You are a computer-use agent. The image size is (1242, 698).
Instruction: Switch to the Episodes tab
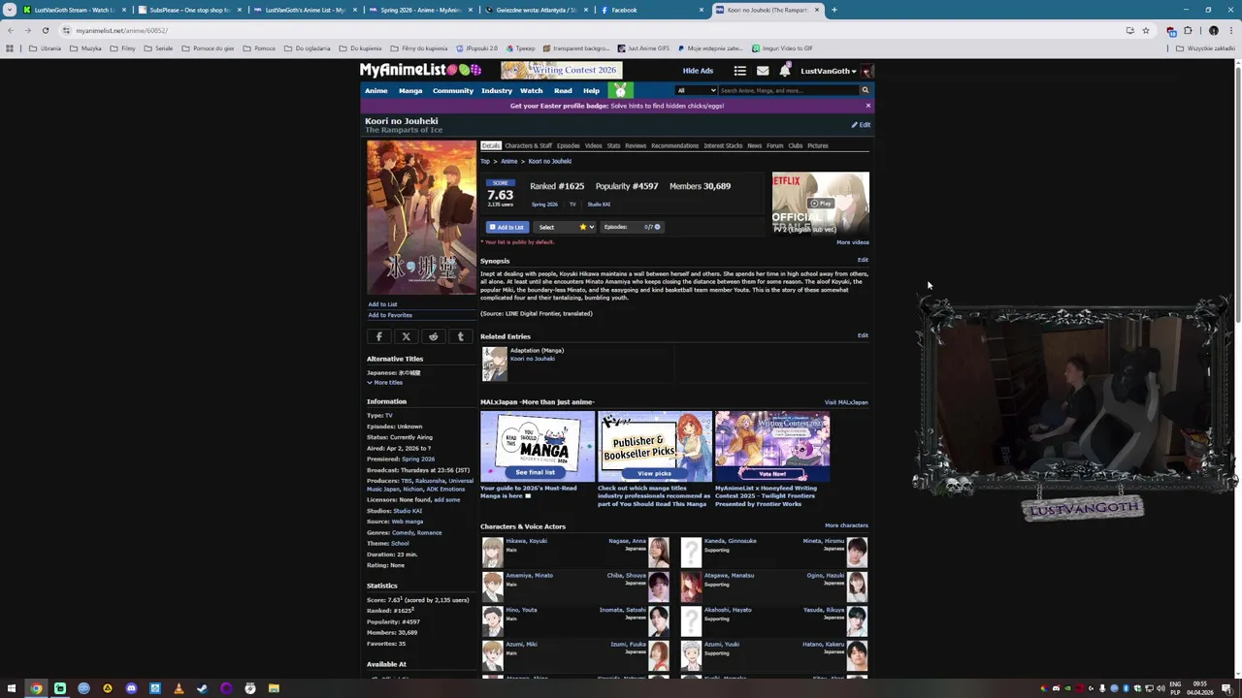click(x=569, y=145)
